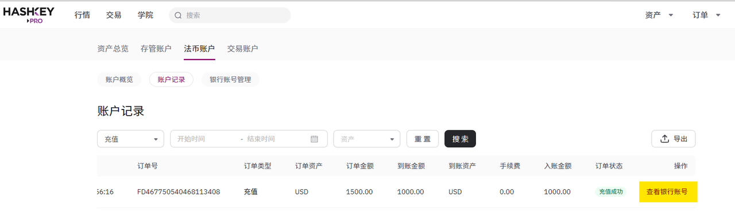Open 交易 in top navigation

coord(114,15)
